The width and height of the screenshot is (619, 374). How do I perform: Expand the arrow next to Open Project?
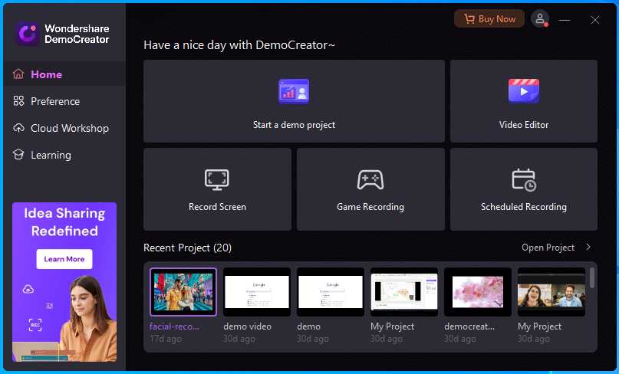[588, 248]
